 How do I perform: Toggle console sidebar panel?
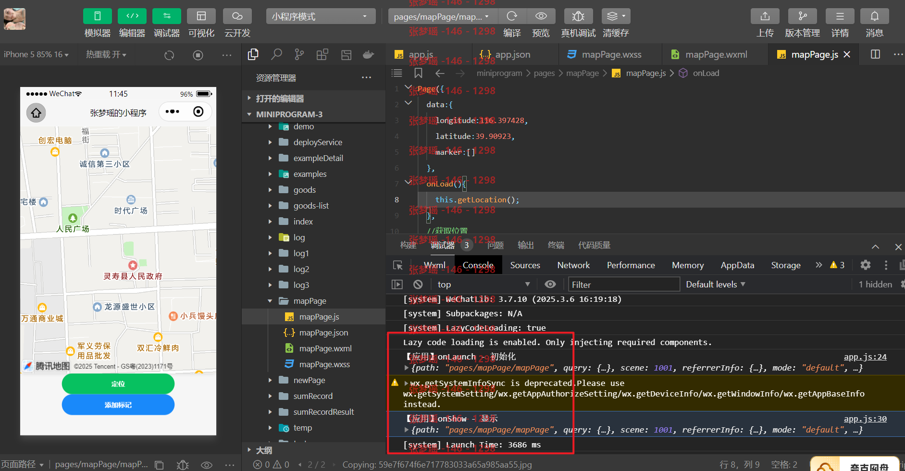(397, 285)
